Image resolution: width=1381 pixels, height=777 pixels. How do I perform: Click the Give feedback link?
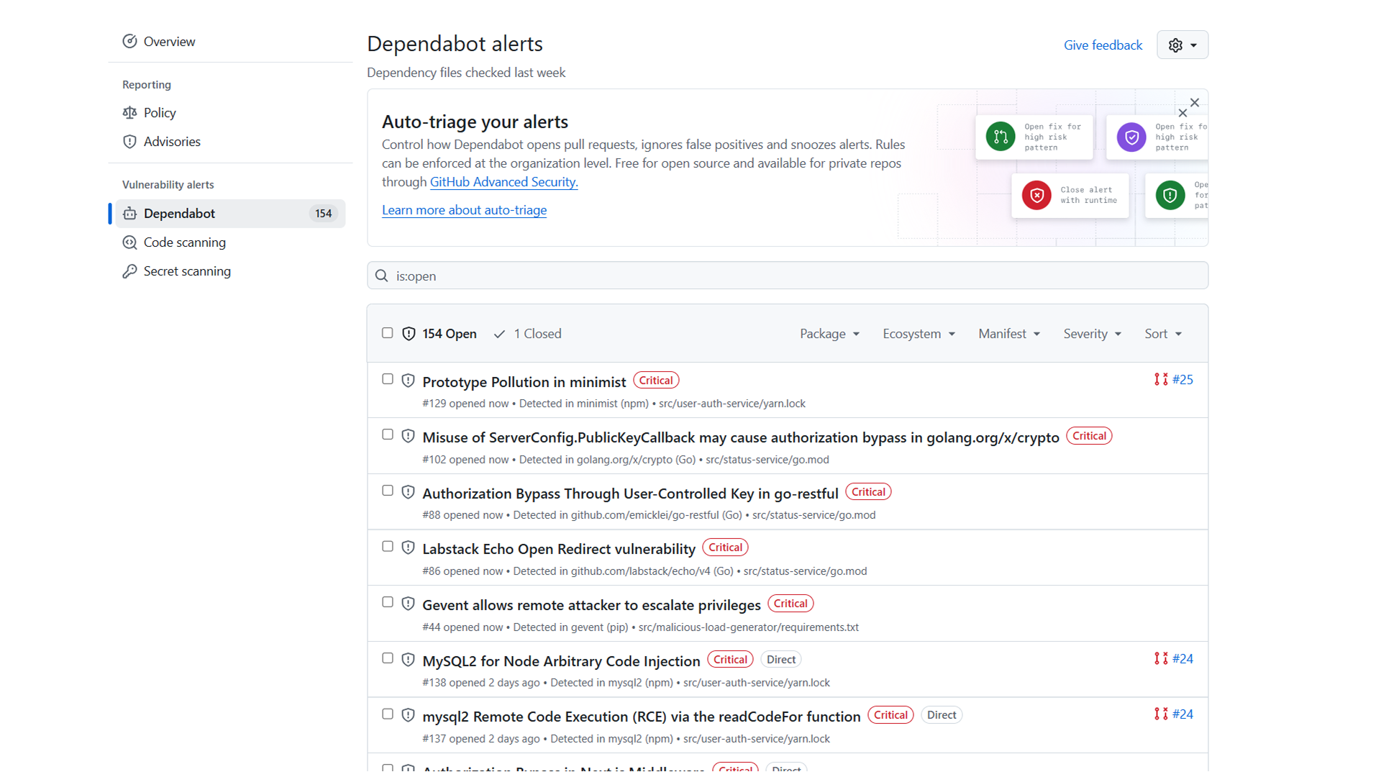(x=1103, y=45)
